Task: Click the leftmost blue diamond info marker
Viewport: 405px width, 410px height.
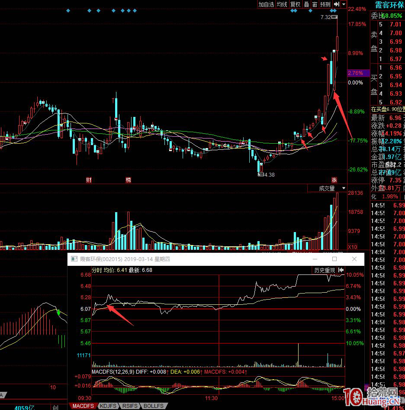Action: pos(68,11)
